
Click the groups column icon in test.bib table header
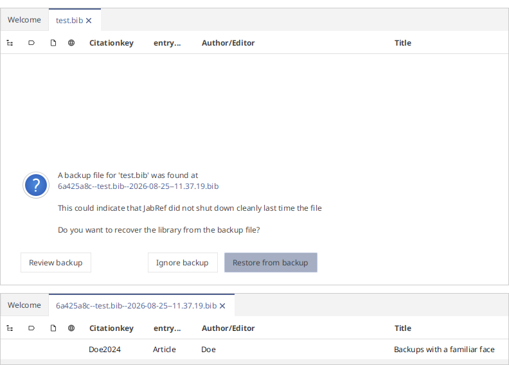pos(10,43)
